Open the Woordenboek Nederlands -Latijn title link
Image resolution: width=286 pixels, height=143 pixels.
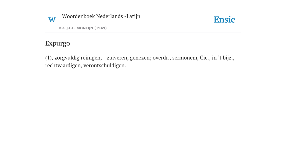(x=101, y=16)
